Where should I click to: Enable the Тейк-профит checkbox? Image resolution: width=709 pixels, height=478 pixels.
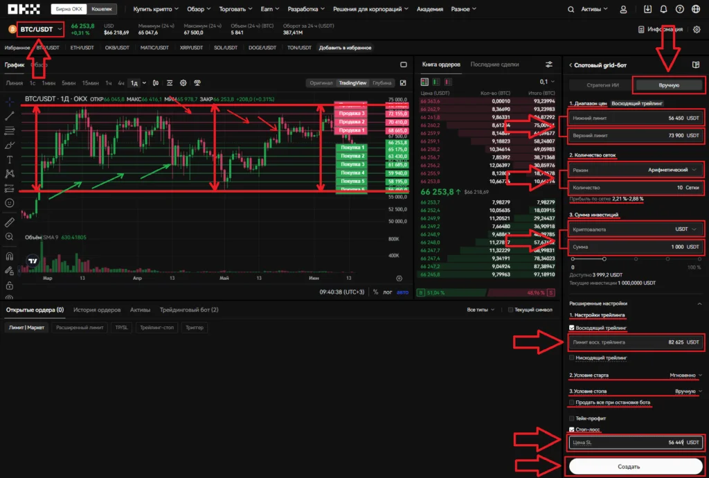tap(571, 418)
